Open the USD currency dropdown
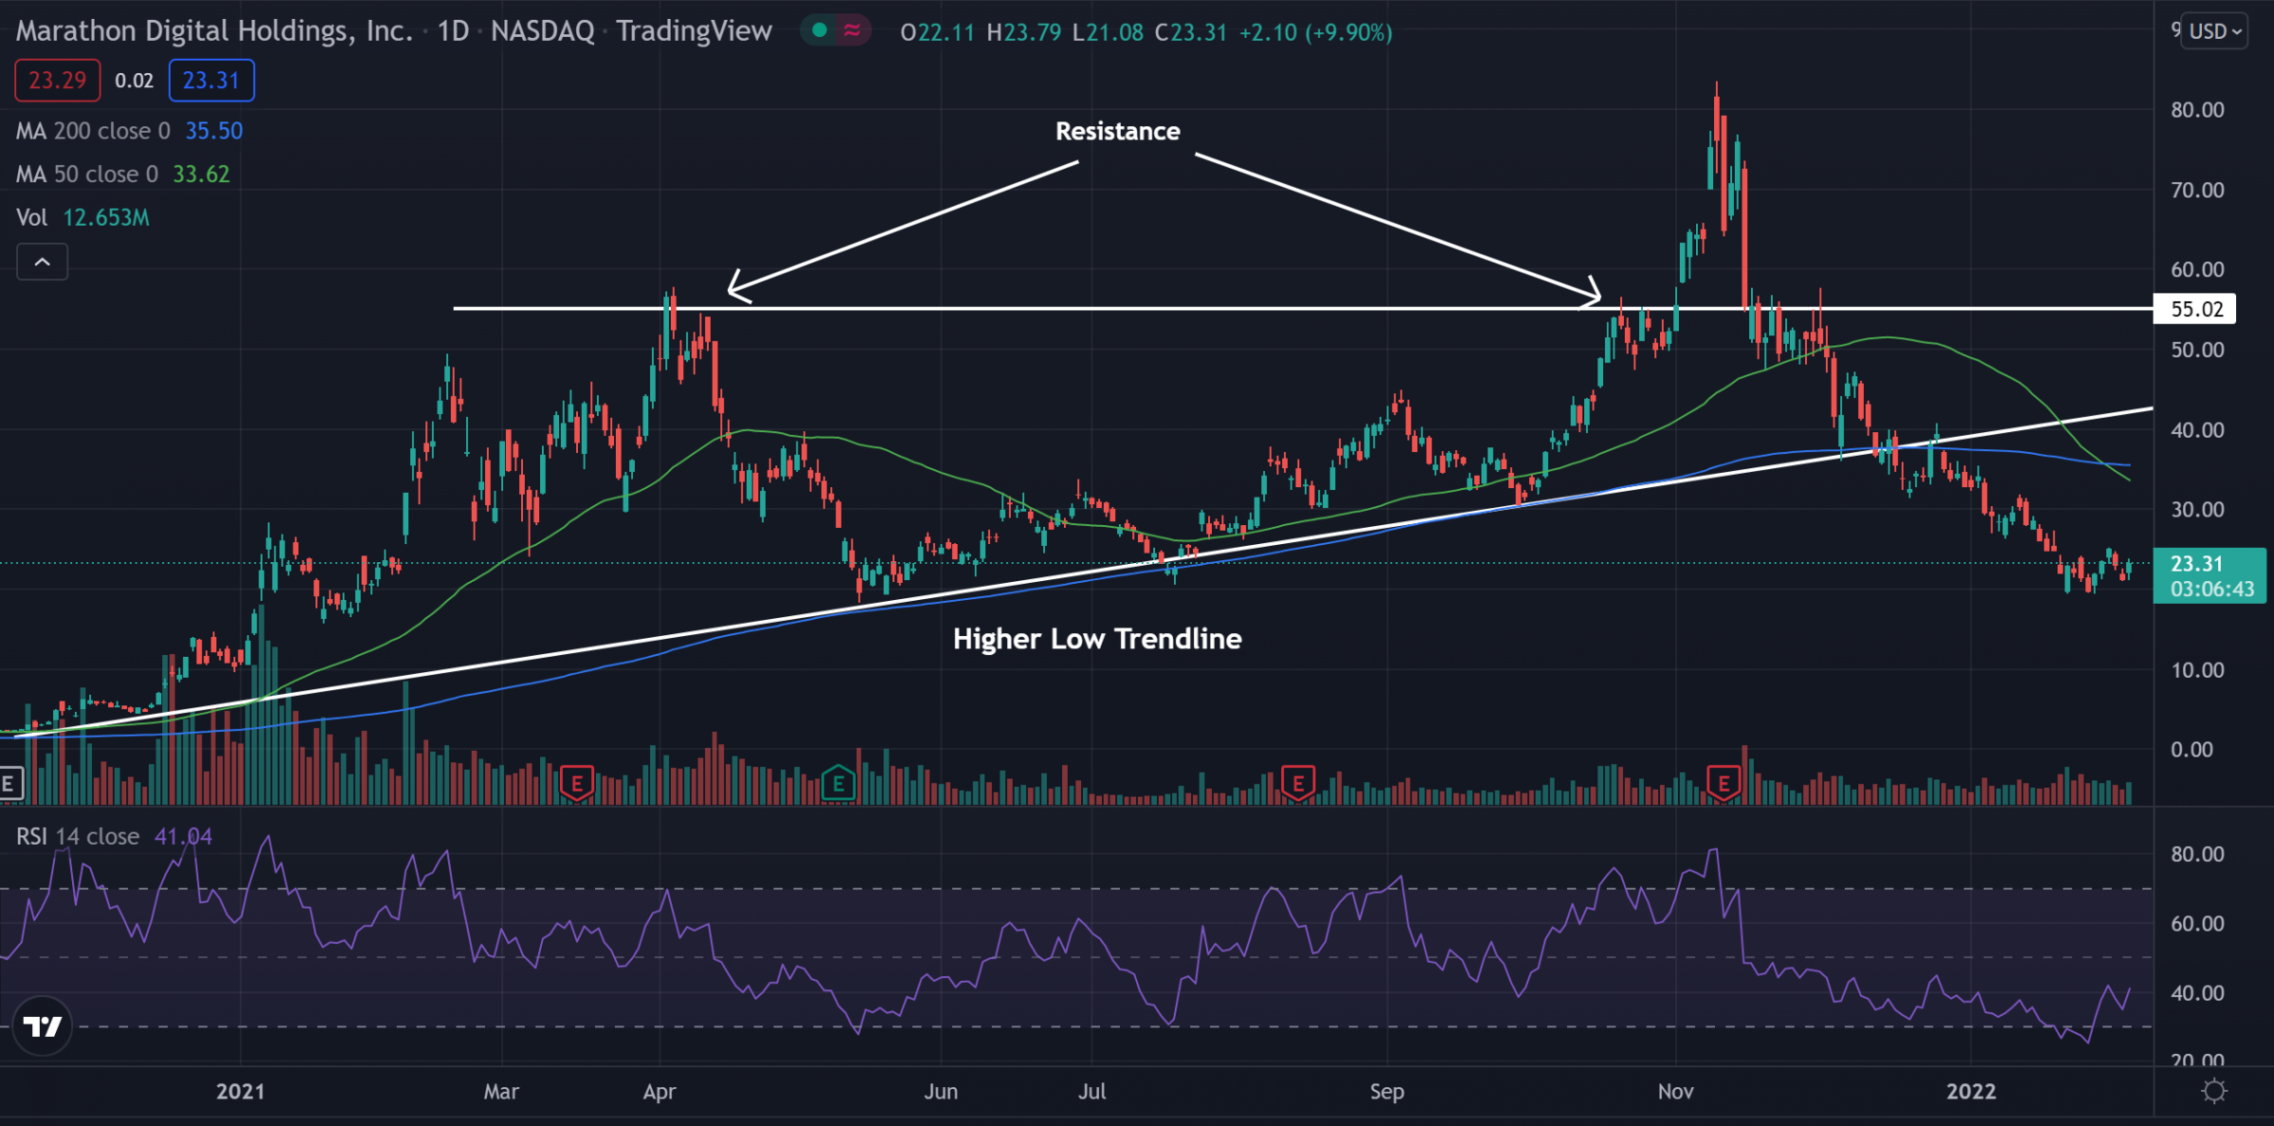This screenshot has width=2274, height=1126. click(x=2213, y=31)
